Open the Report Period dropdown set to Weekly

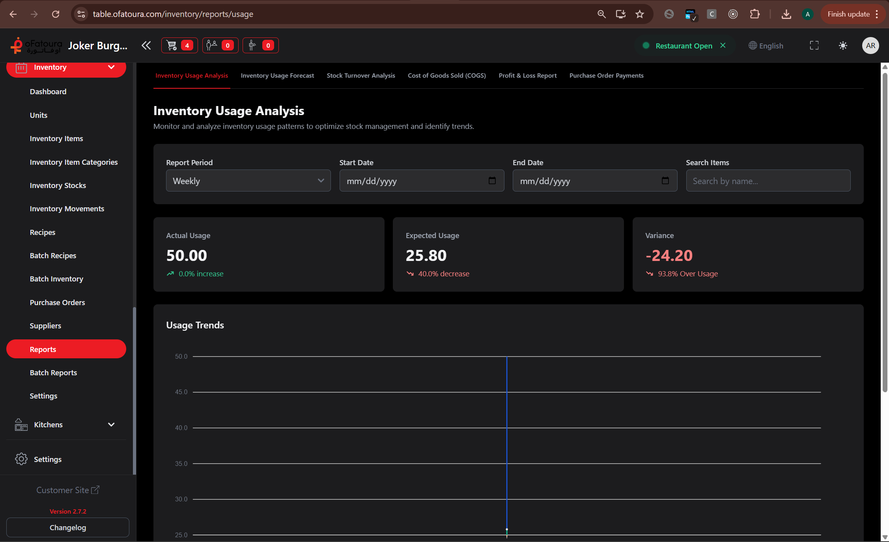click(x=248, y=181)
